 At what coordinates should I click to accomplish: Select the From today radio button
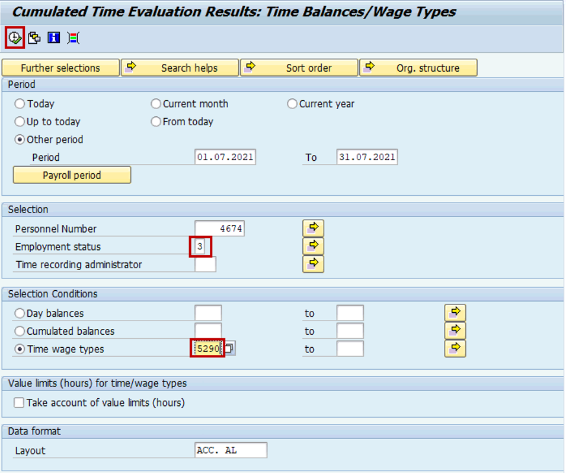click(156, 122)
